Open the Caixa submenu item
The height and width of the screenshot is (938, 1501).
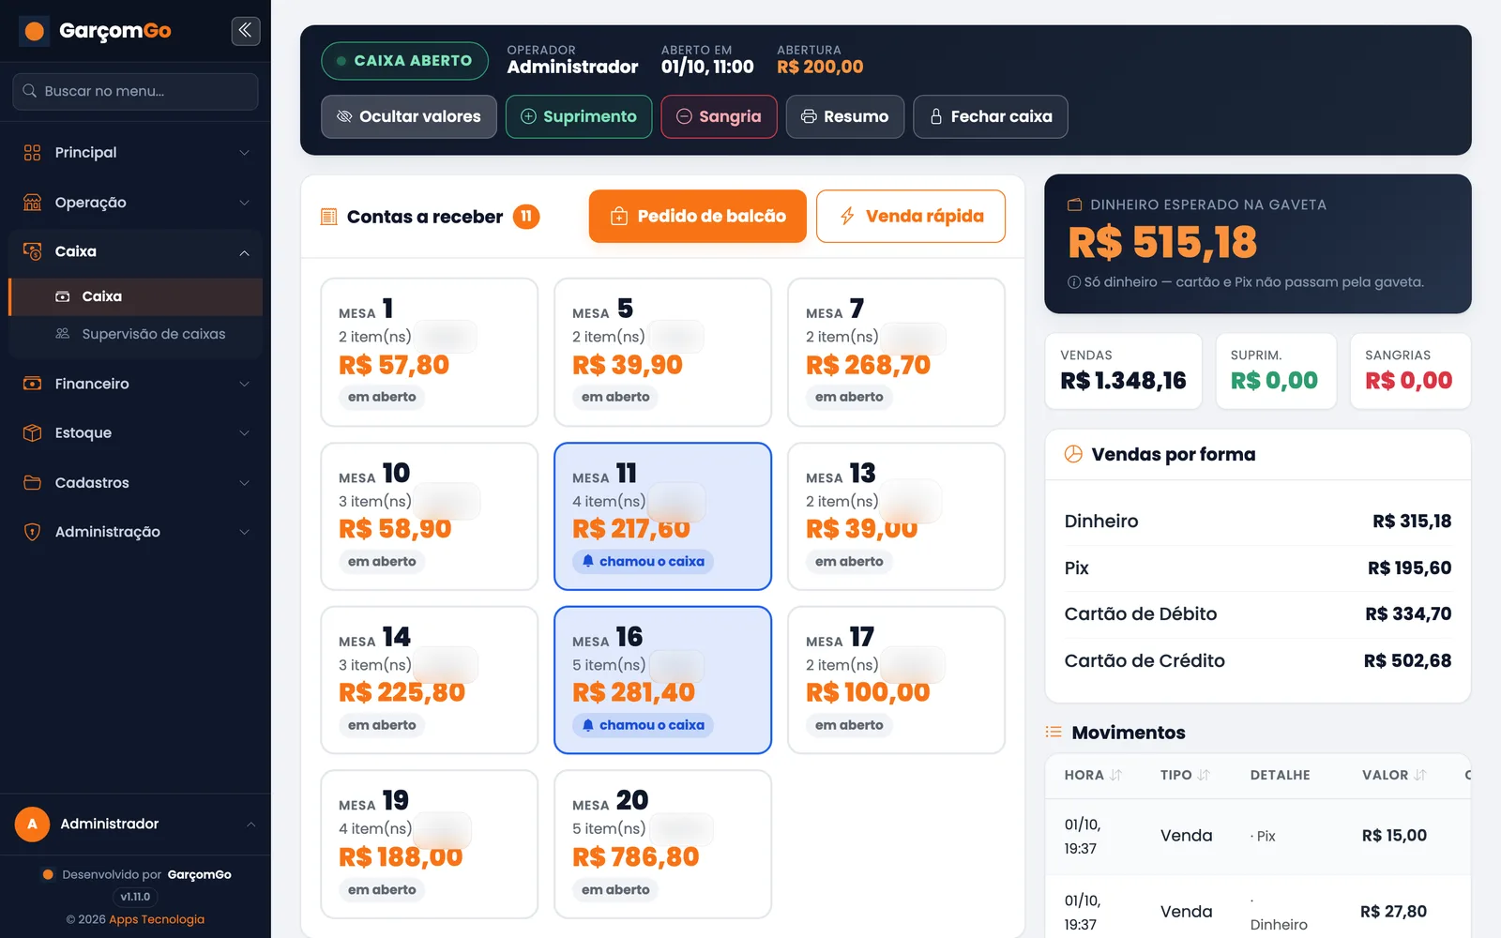tap(136, 296)
